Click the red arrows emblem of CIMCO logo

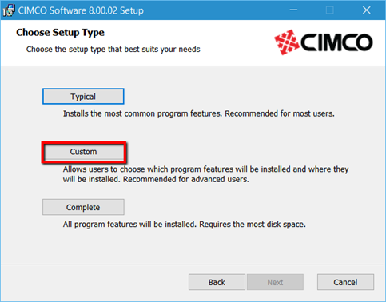pos(287,42)
